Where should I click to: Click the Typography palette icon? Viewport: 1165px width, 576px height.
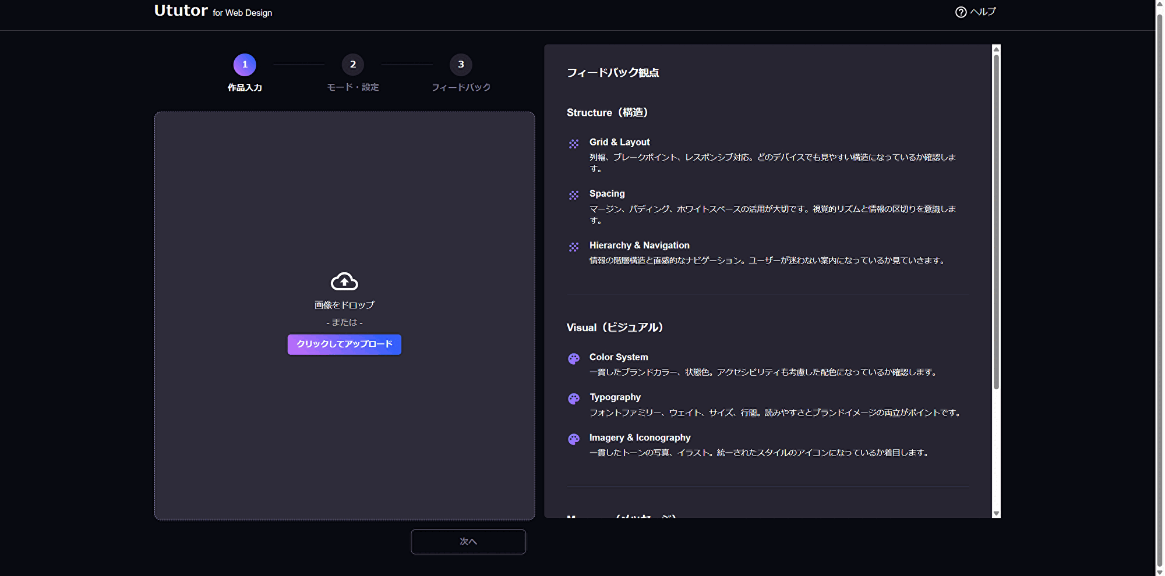point(574,399)
